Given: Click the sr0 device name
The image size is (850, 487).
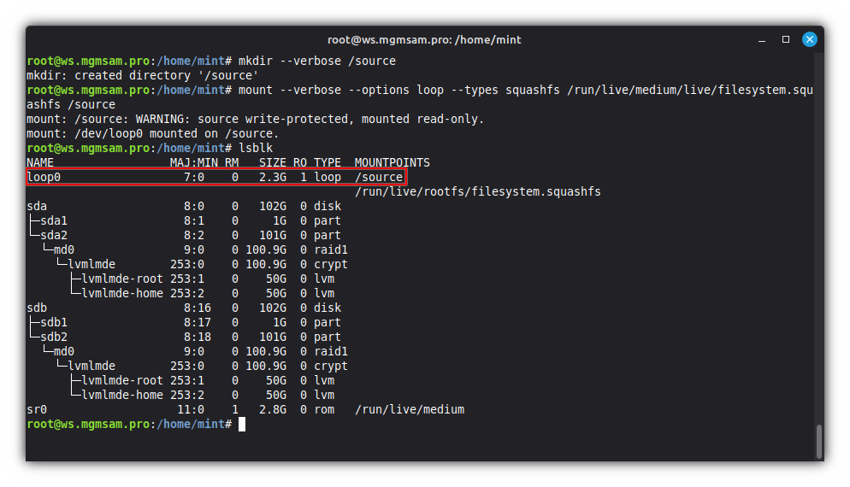Looking at the screenshot, I should [38, 409].
